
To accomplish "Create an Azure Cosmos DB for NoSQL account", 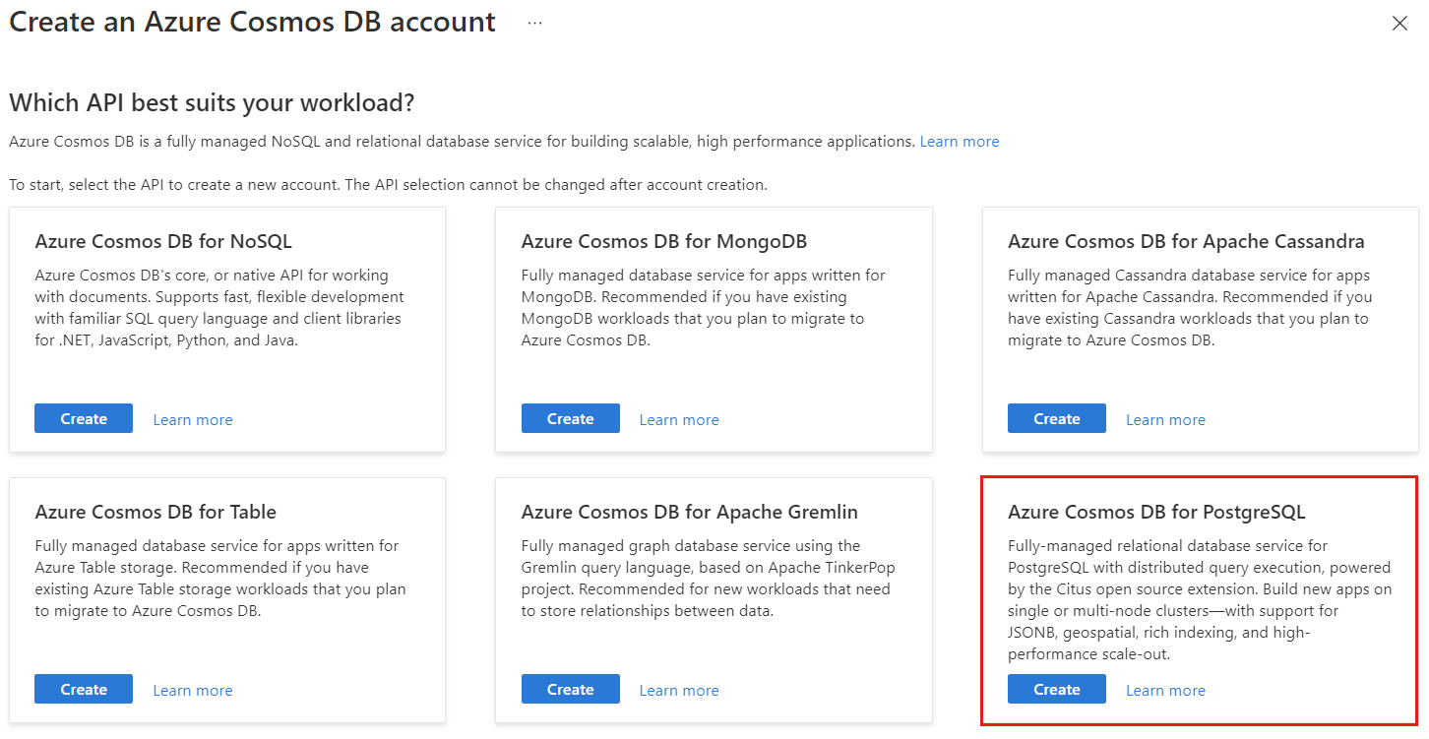I will point(84,418).
